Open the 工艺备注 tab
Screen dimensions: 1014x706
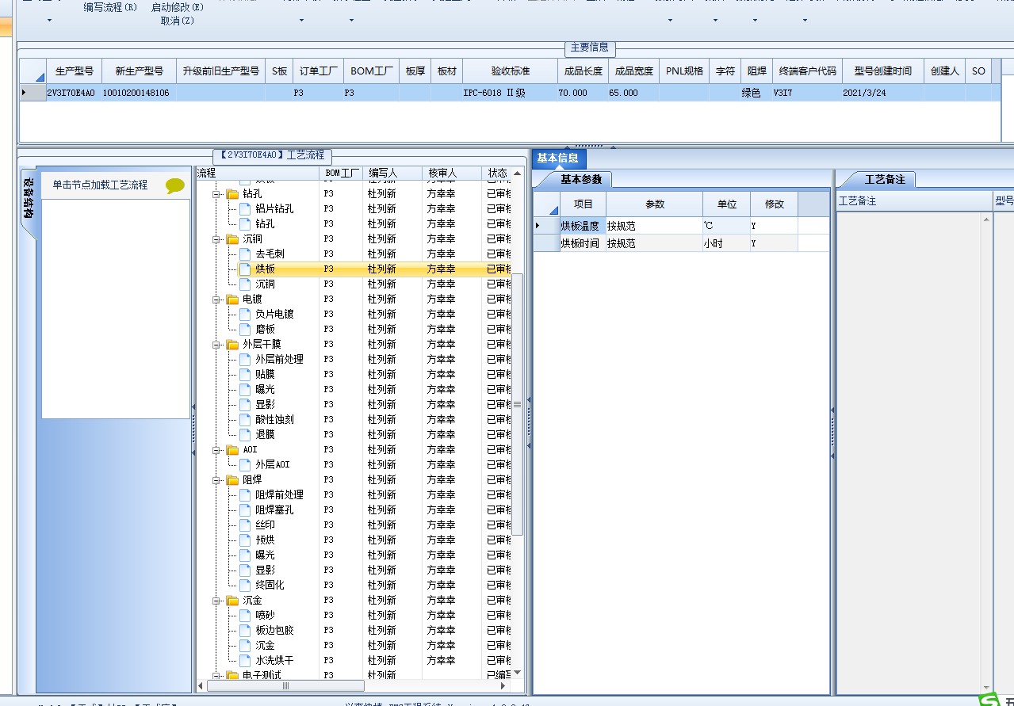point(884,180)
